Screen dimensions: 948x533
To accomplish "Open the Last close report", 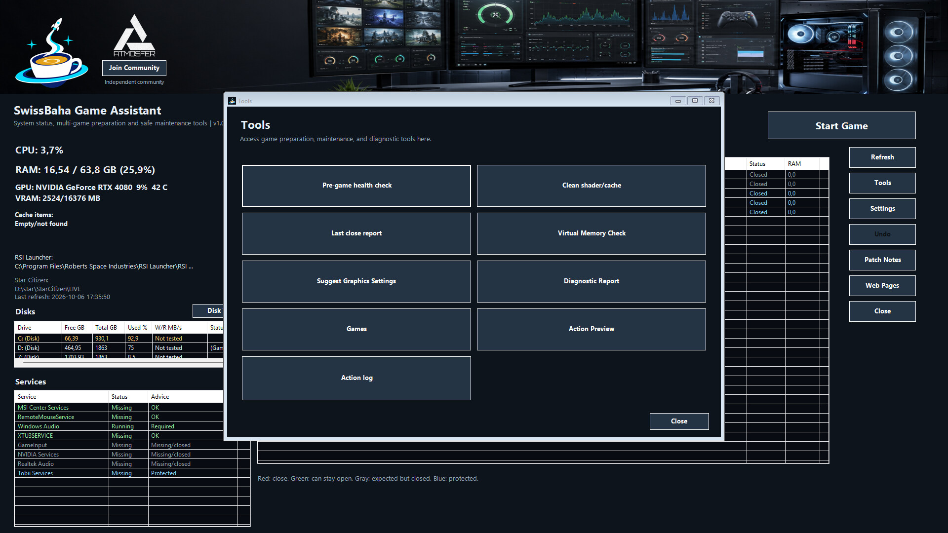I will [x=356, y=233].
